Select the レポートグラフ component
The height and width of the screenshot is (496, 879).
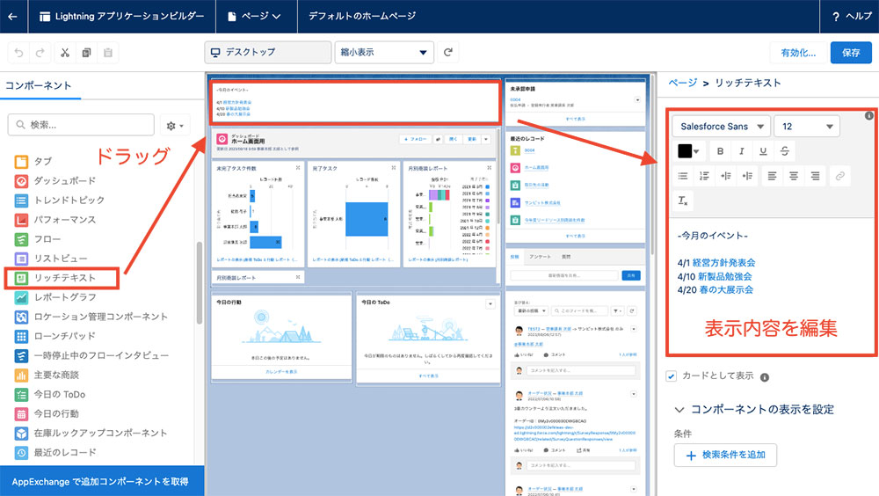(64, 297)
